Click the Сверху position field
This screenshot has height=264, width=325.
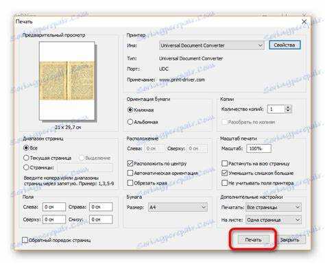click(x=197, y=149)
